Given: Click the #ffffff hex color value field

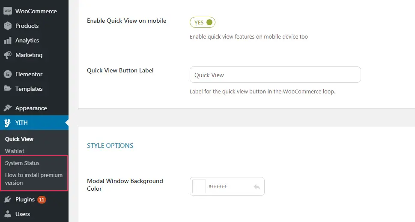Looking at the screenshot, I should pyautogui.click(x=228, y=186).
